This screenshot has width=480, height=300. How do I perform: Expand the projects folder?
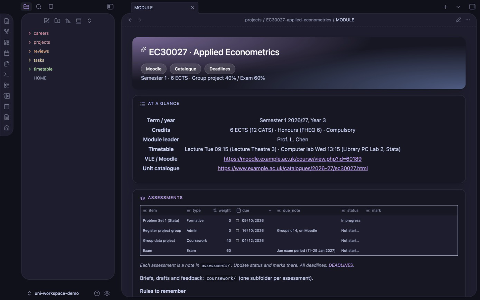coord(41,42)
